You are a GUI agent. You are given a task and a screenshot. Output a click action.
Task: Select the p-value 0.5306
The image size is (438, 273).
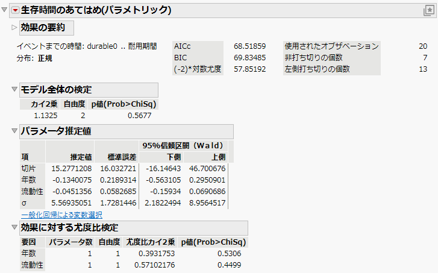click(x=229, y=254)
